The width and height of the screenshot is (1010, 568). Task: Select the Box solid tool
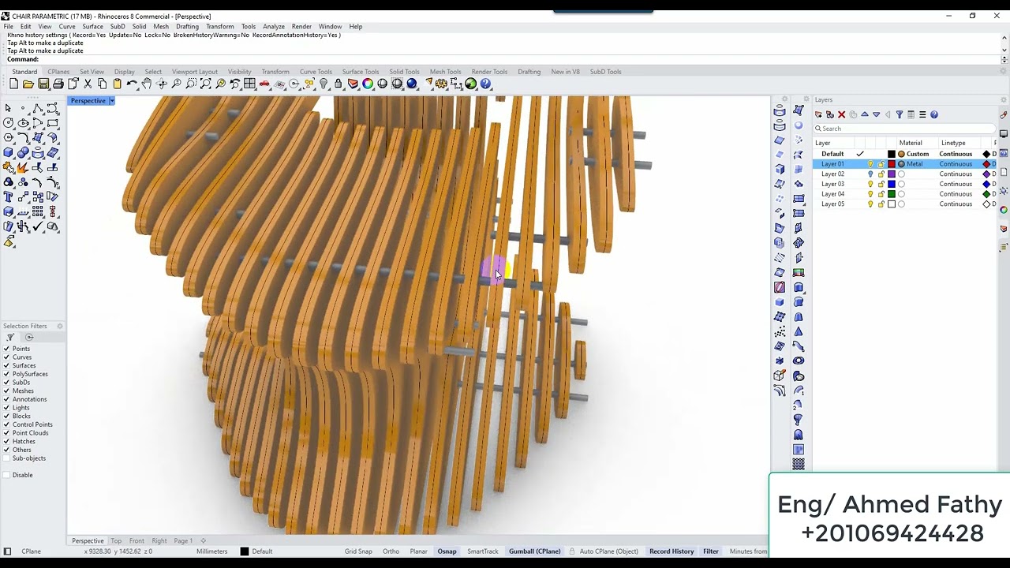point(8,152)
